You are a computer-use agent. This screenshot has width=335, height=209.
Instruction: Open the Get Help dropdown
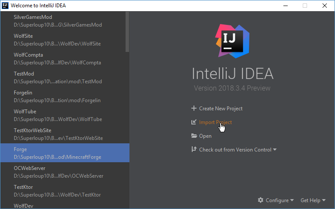(313, 200)
